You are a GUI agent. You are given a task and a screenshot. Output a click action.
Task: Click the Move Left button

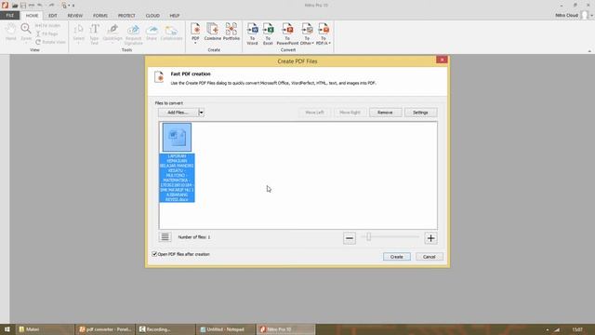[x=314, y=113]
